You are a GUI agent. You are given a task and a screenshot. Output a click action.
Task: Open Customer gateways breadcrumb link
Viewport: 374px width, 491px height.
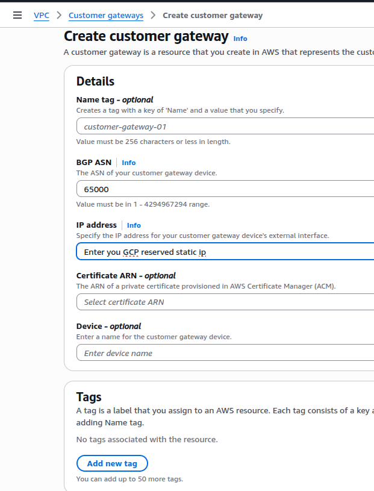pyautogui.click(x=106, y=15)
